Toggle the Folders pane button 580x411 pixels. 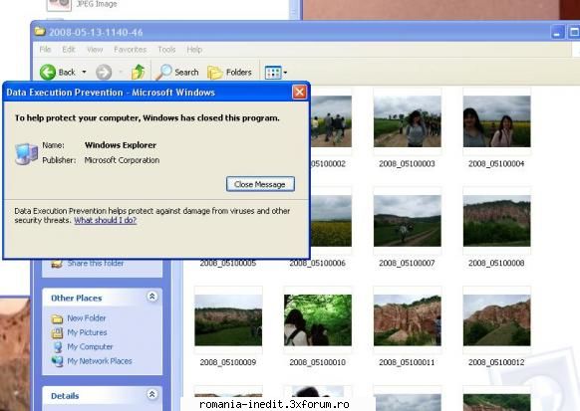coord(229,72)
